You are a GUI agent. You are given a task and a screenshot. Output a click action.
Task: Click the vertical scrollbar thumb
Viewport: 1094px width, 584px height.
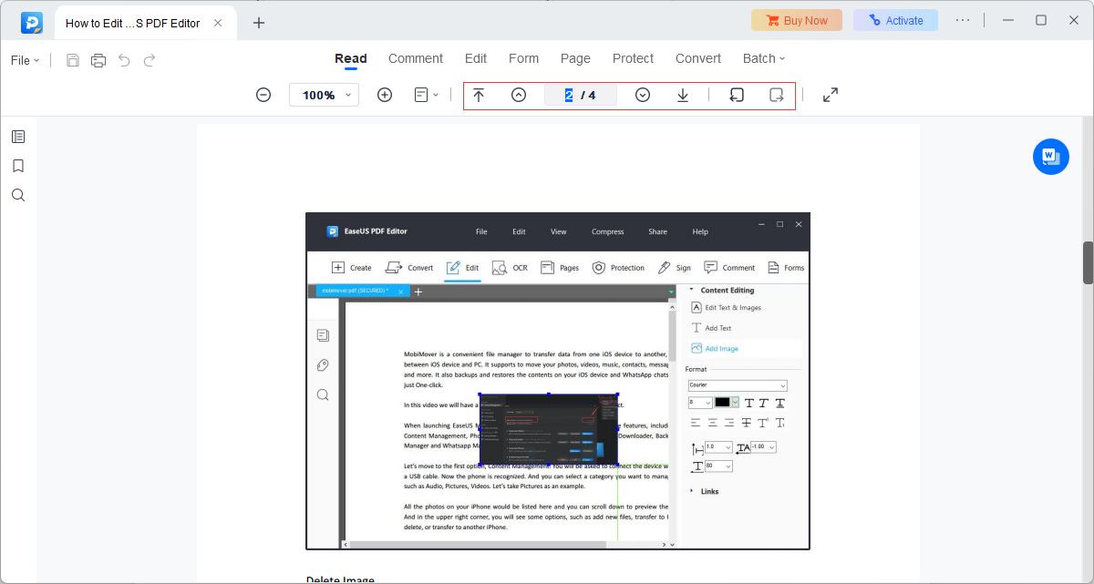pyautogui.click(x=1088, y=263)
